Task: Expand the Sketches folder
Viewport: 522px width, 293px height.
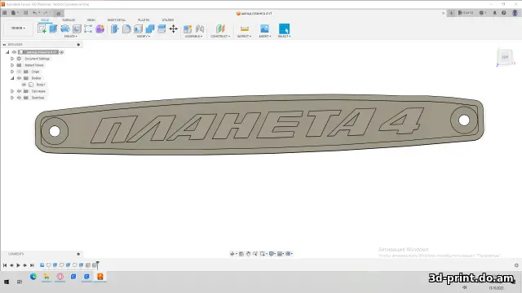Action: coord(12,98)
